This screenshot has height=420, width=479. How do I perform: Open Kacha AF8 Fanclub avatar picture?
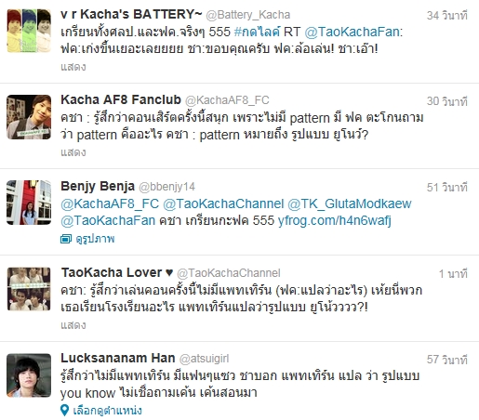click(29, 117)
